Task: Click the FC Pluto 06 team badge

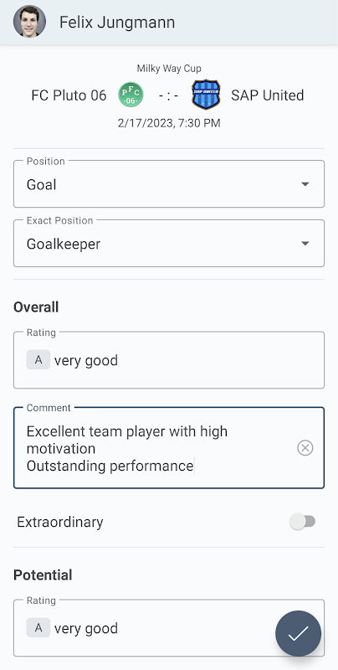Action: coord(131,95)
